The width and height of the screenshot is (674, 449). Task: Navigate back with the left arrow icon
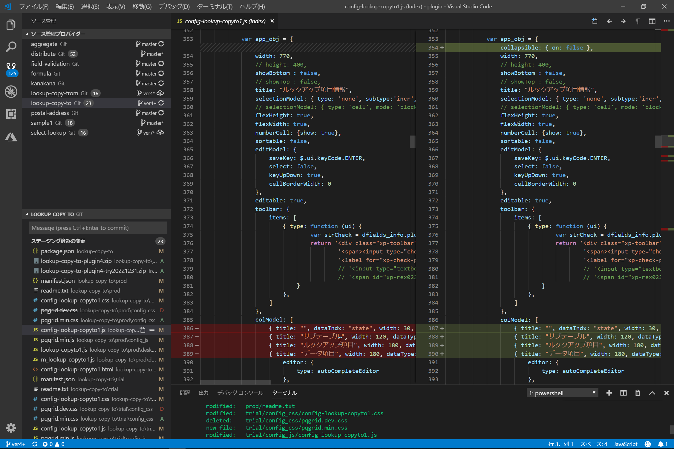(x=609, y=21)
